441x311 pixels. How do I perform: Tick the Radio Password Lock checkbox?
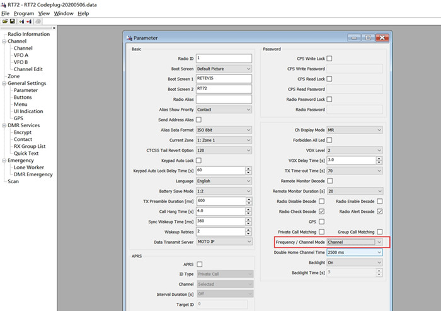coord(329,99)
